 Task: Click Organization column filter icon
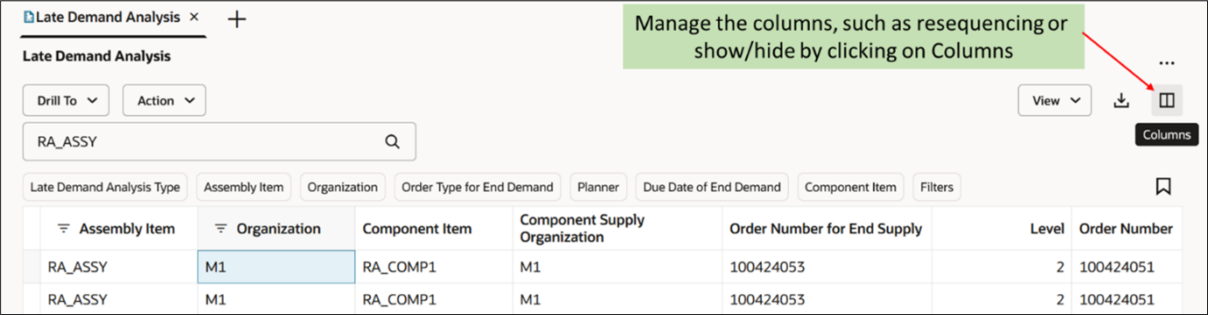(220, 229)
